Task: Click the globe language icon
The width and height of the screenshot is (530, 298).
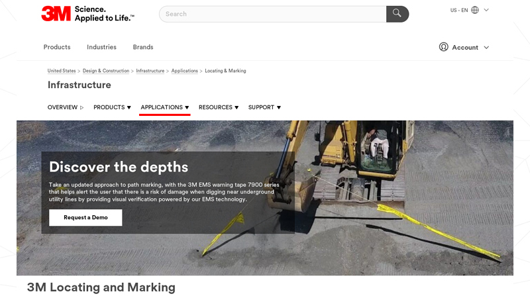Action: (x=475, y=10)
